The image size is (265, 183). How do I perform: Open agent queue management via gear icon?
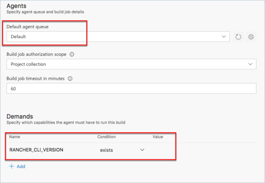(251, 37)
